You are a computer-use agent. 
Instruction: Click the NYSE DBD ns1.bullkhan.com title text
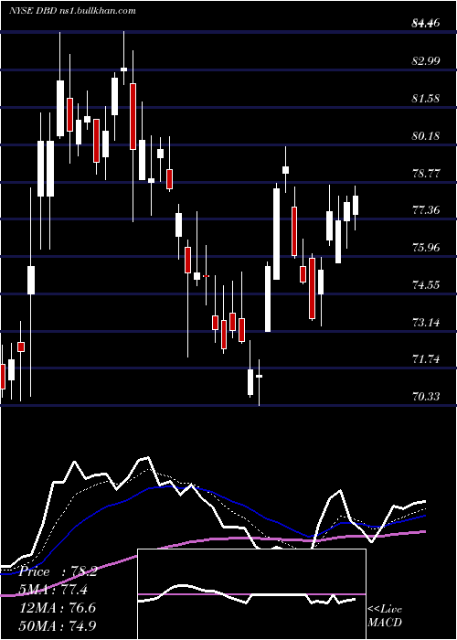(x=72, y=11)
